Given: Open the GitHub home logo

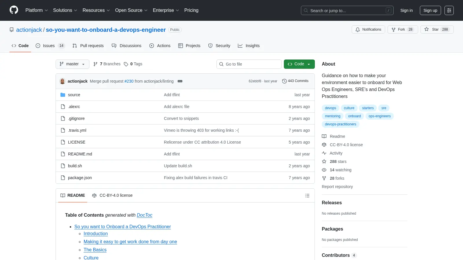Looking at the screenshot, I should pos(14,10).
